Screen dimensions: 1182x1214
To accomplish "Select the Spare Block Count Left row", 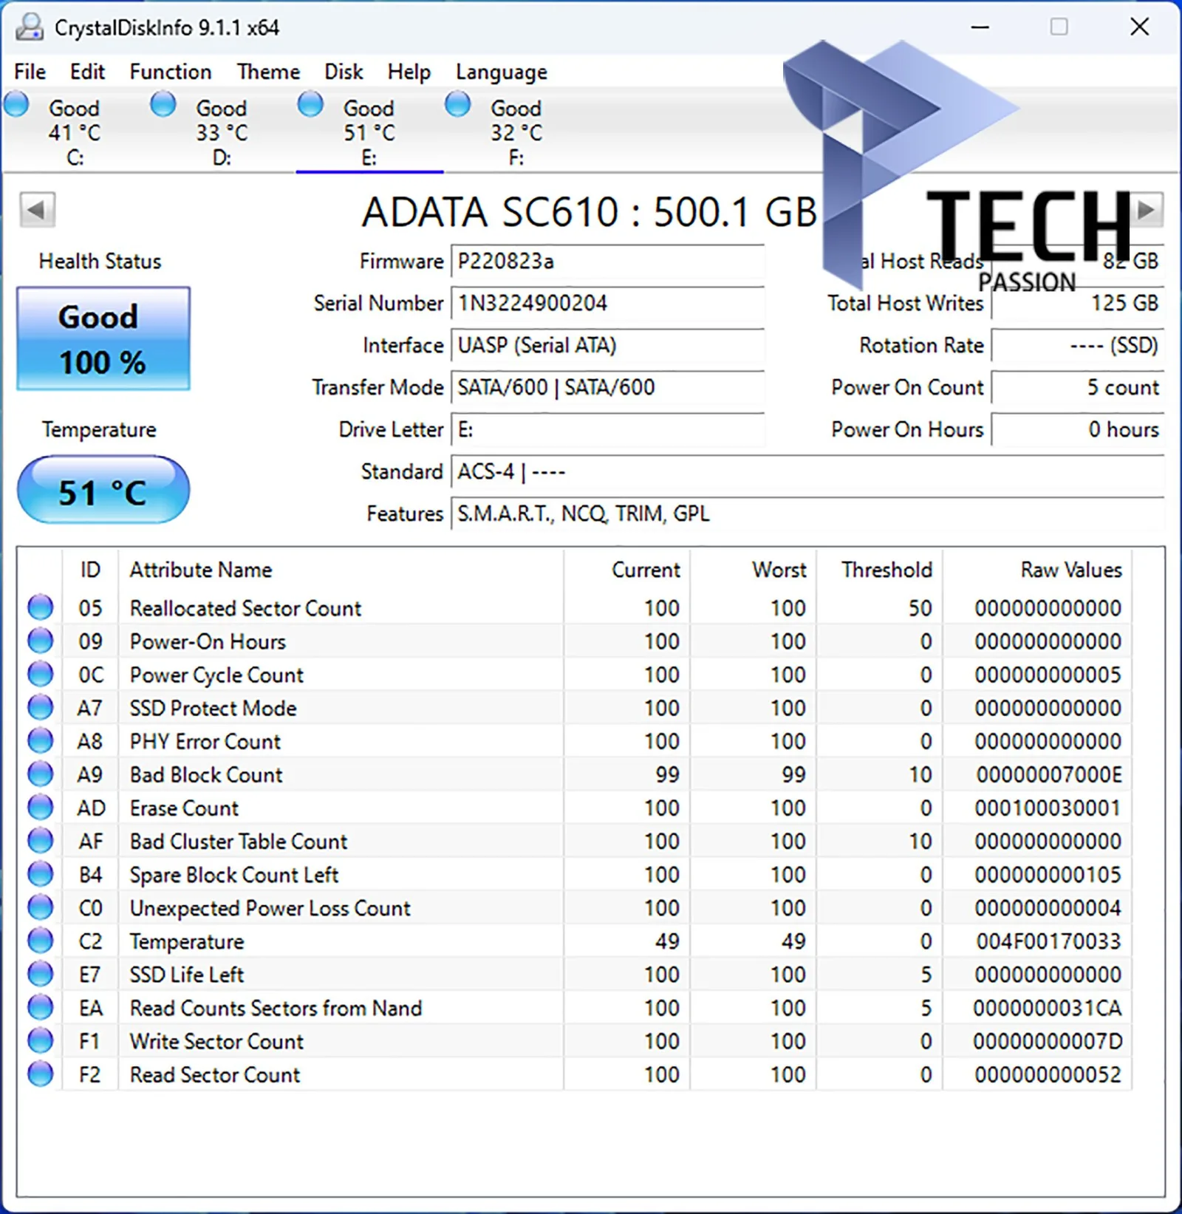I will (575, 874).
